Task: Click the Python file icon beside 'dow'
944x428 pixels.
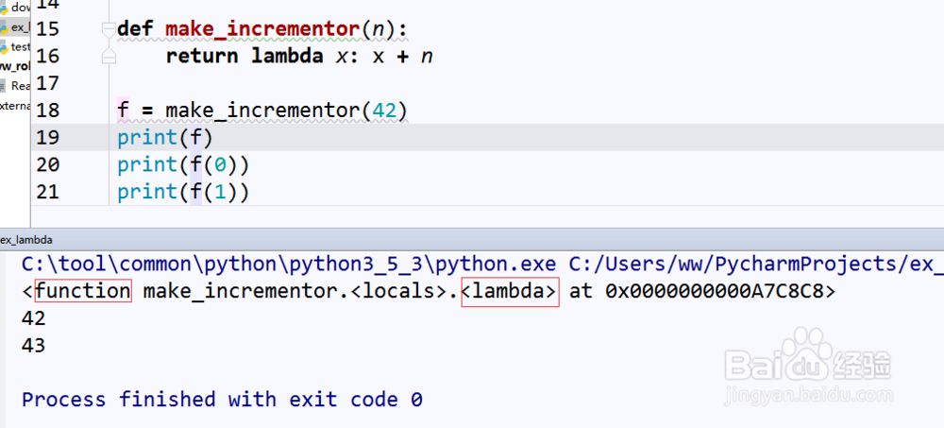Action: pos(4,7)
